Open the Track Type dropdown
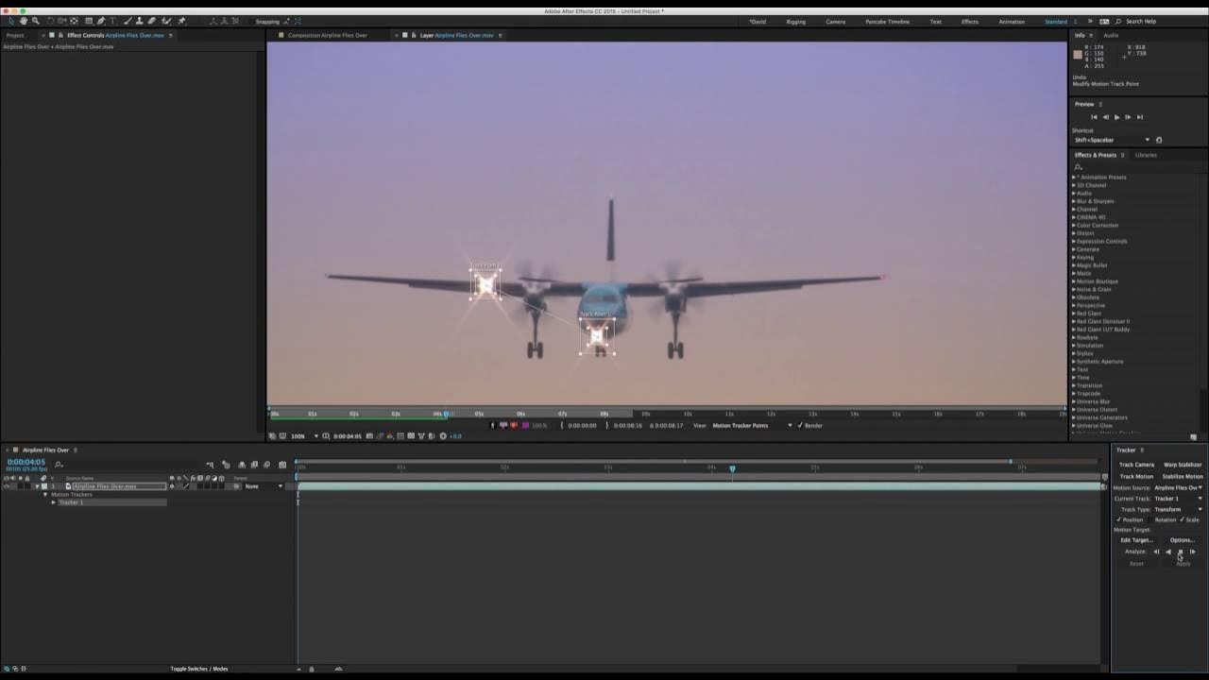 [1178, 509]
